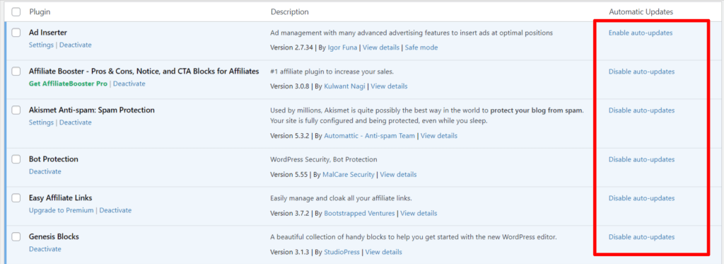Click 'Easily manage and cloak' description

click(341, 198)
